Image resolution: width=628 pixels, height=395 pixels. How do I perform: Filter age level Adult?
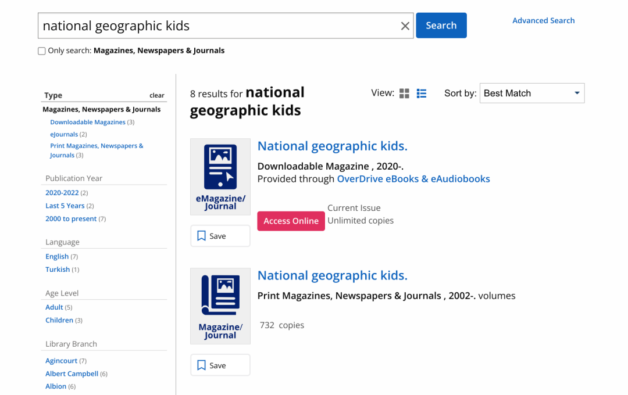54,307
